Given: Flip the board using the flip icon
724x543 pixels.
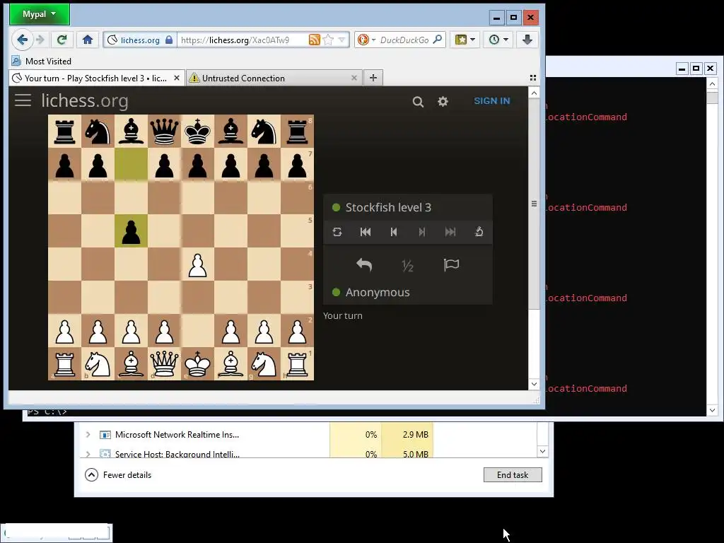Looking at the screenshot, I should click(x=337, y=232).
